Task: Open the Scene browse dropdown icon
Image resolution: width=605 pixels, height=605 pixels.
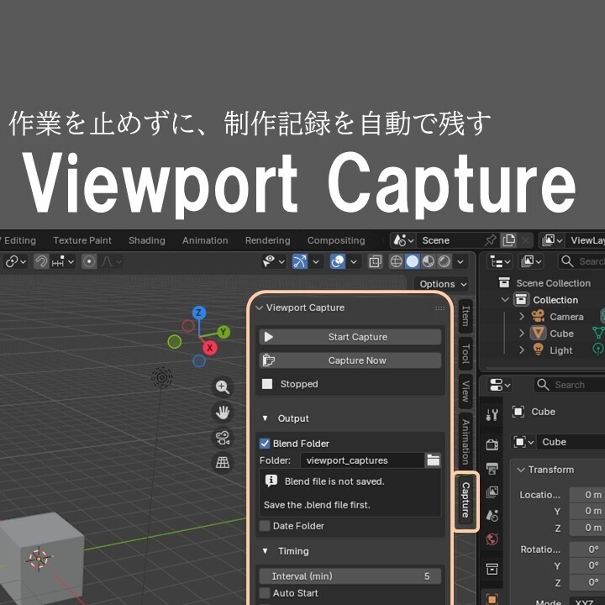Action: 403,240
